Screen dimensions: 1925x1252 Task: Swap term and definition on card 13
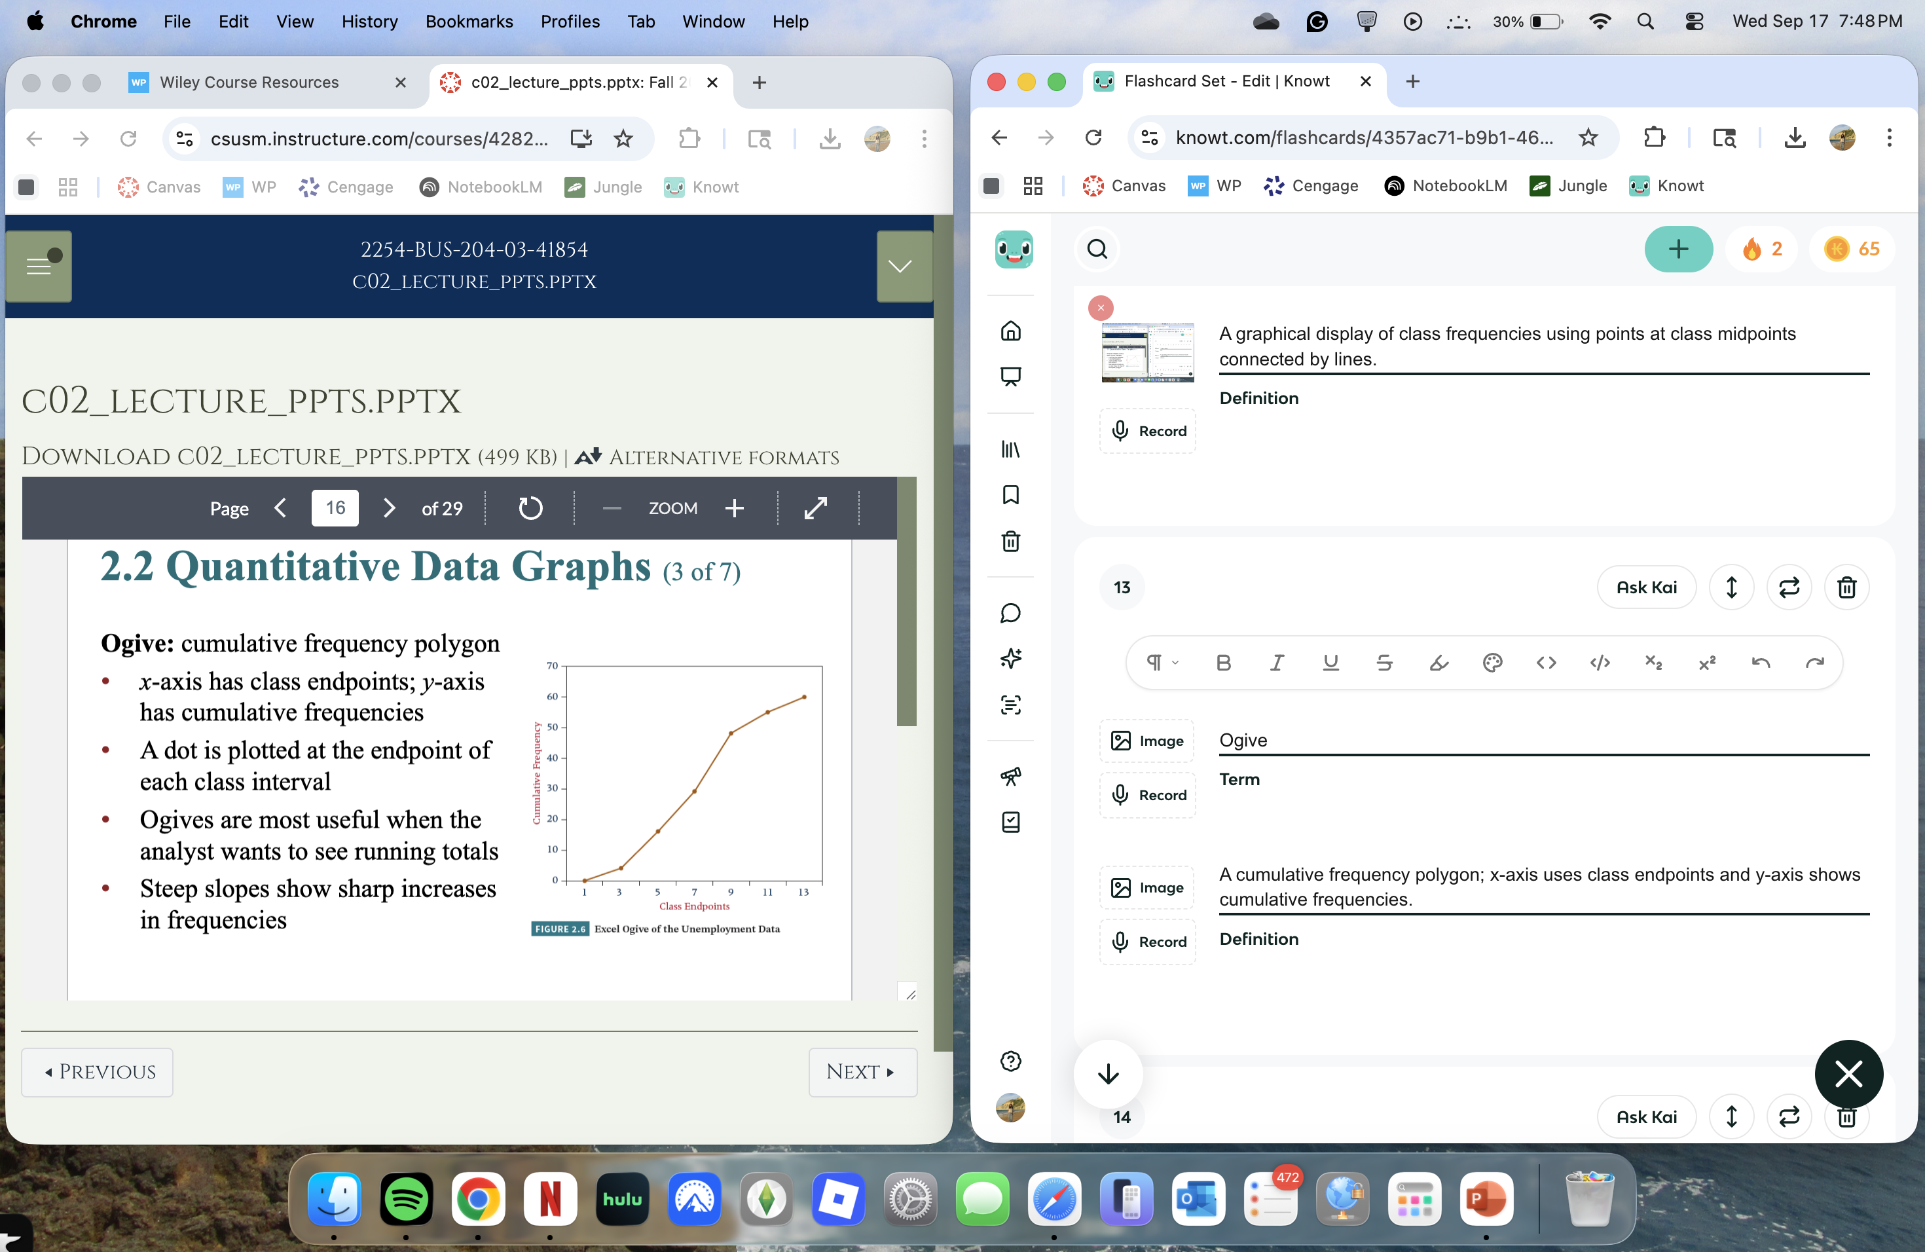coord(1788,587)
